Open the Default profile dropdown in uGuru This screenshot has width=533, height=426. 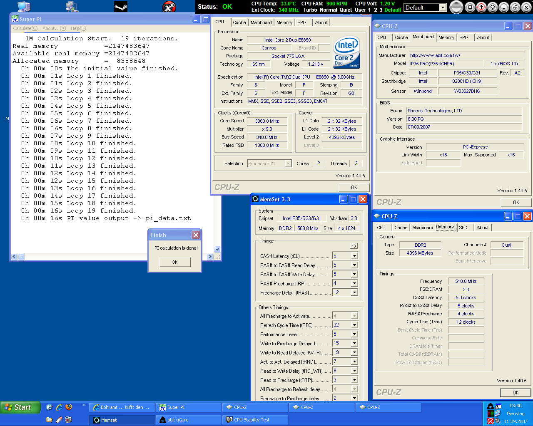click(443, 7)
